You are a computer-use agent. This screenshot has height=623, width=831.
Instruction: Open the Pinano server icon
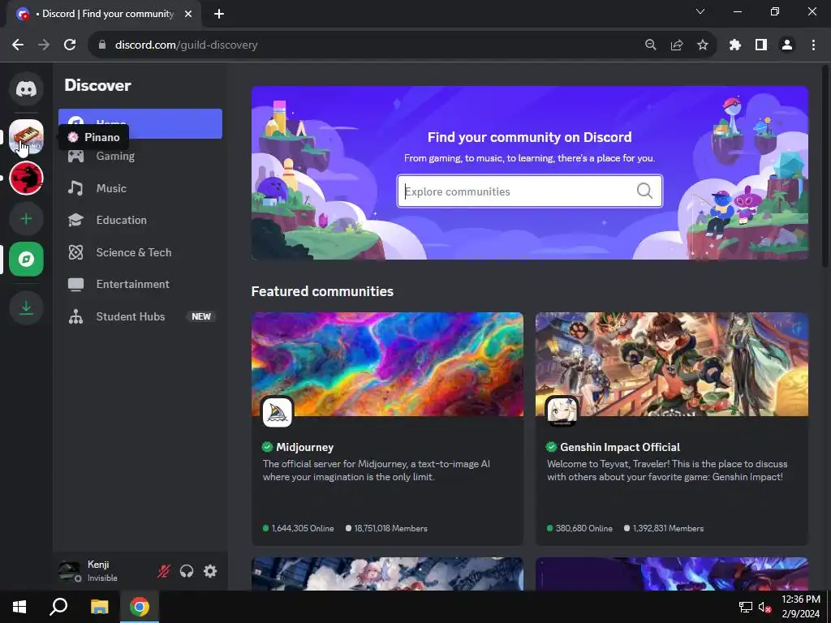(26, 136)
